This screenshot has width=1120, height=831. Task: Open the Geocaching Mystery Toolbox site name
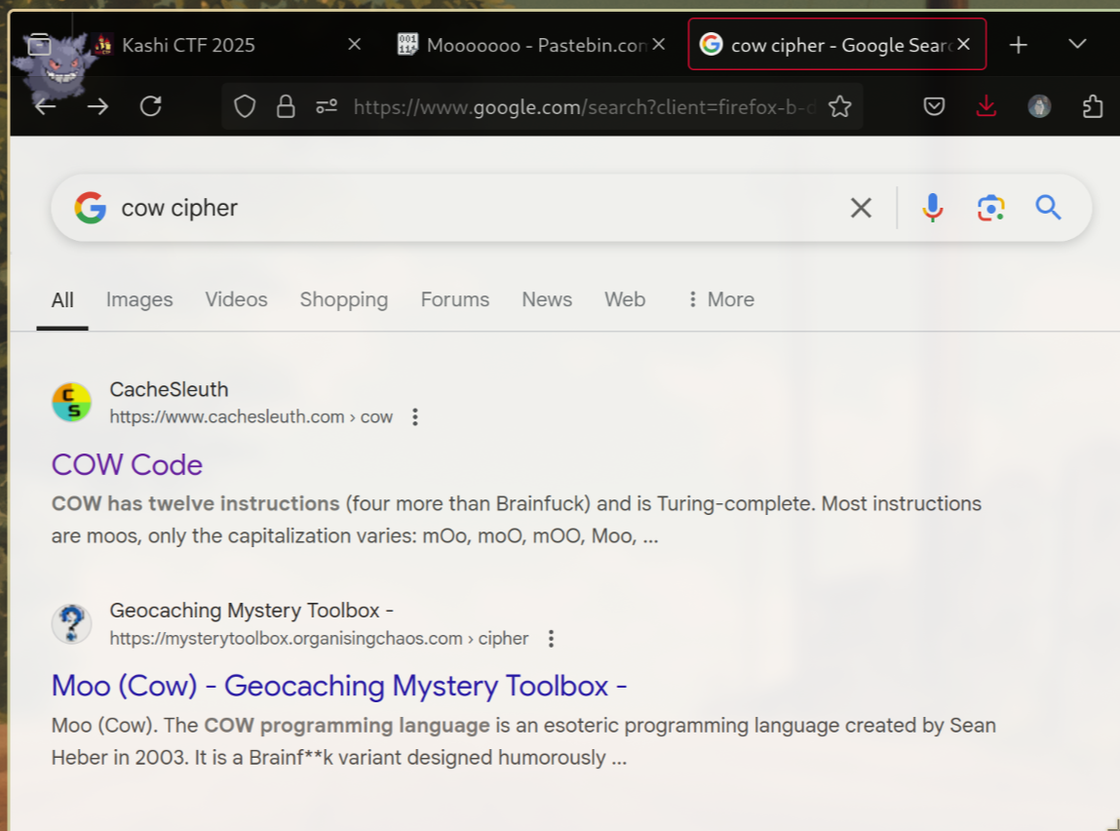tap(251, 611)
